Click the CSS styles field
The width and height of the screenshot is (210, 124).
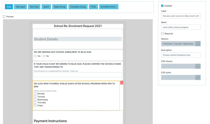(x=178, y=77)
